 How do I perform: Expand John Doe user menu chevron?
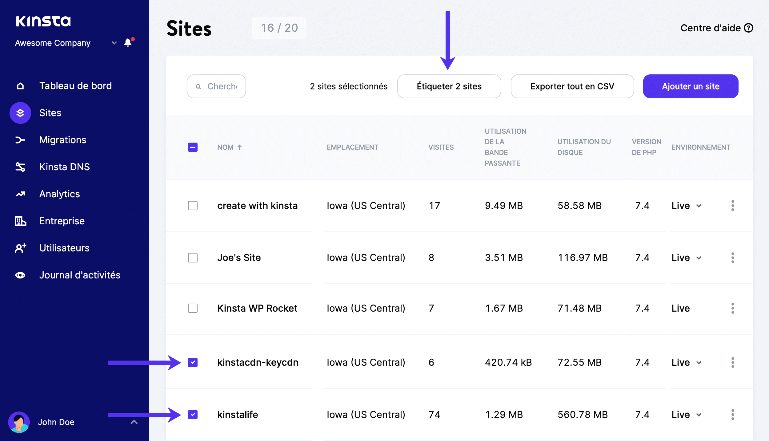(x=134, y=422)
